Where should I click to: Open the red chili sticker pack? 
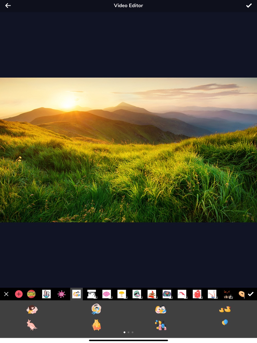click(x=182, y=294)
